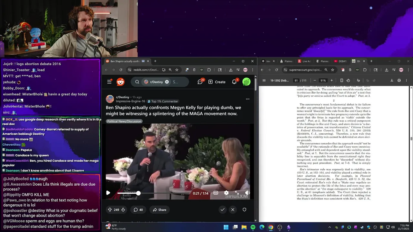Open the supremecourt.gov browser three-dot menu
This screenshot has height=232, width=413.
point(408,70)
